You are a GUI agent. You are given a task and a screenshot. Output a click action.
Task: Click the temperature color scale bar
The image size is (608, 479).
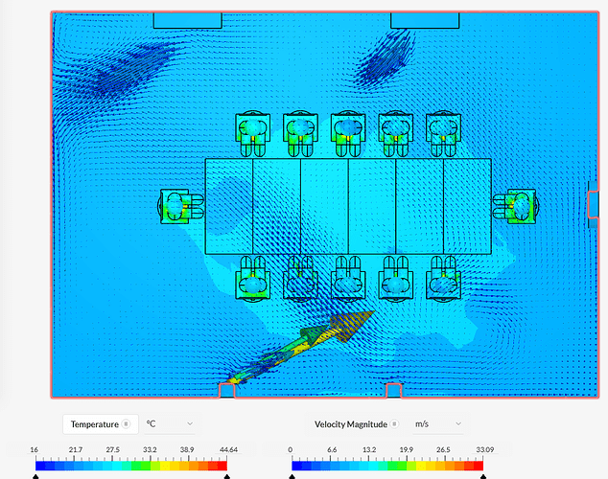point(131,466)
